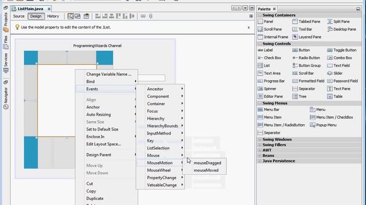This screenshot has width=366, height=205.
Task: Open preview design toolbar button
Action: (x=86, y=16)
